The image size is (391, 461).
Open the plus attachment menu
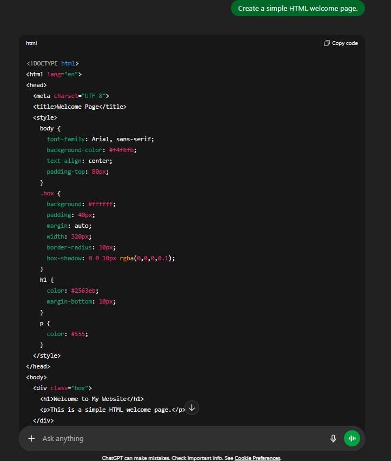(31, 438)
